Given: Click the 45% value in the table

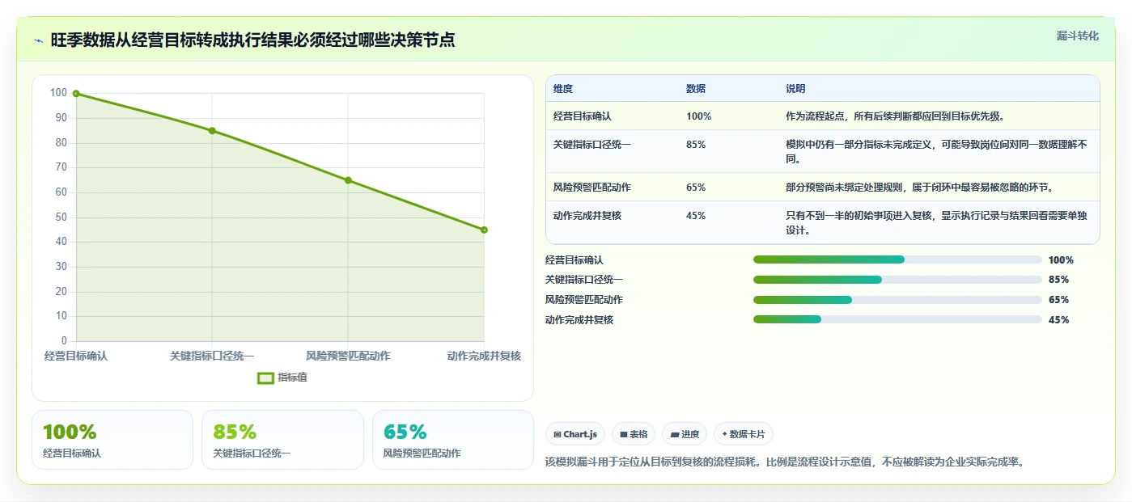Looking at the screenshot, I should 696,216.
